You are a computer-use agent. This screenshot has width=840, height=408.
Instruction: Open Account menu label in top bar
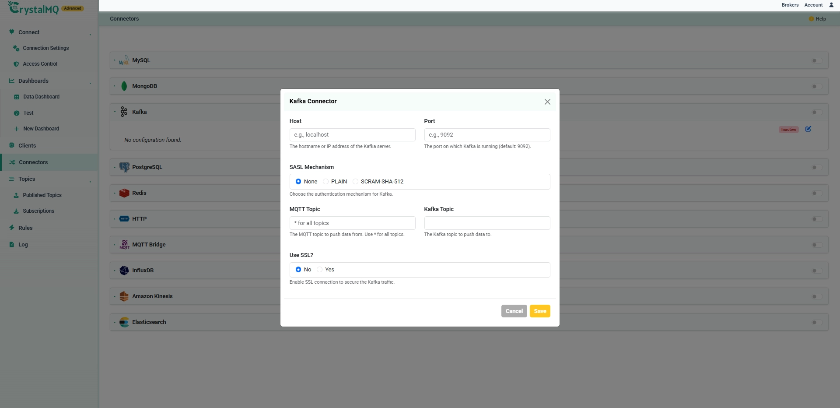[x=813, y=5]
